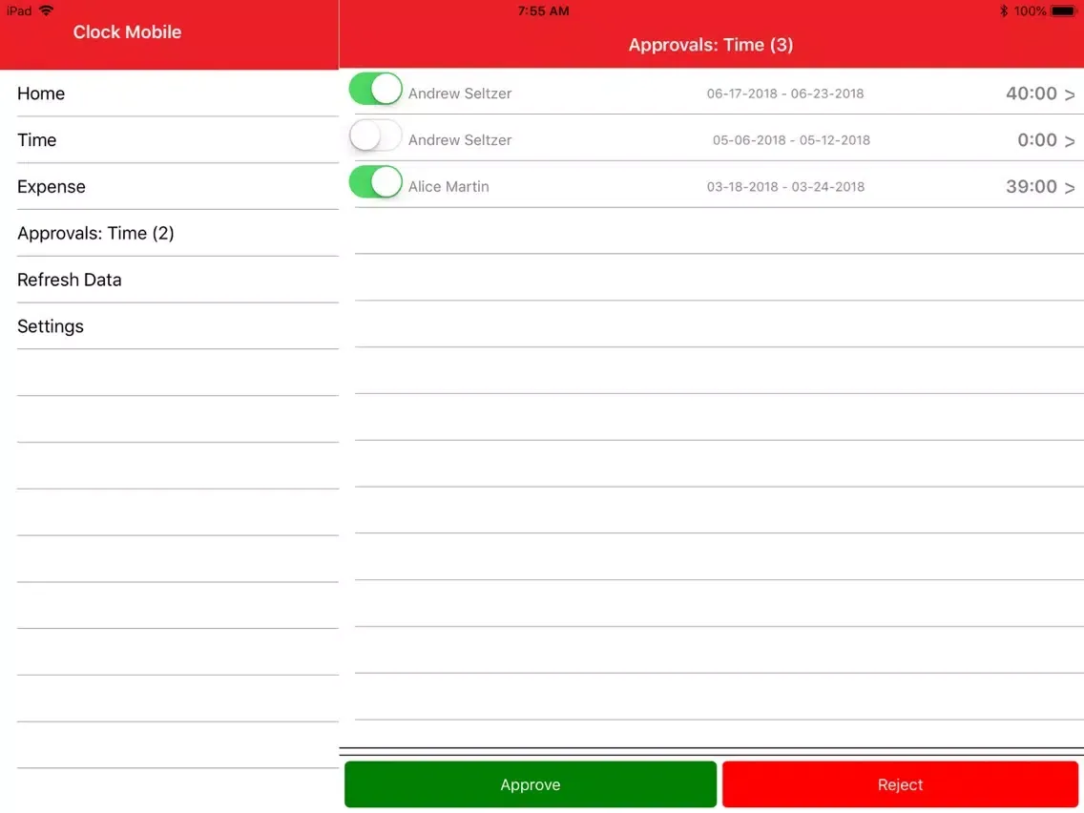Turn off Alice Martin's timesheet switch
Viewport: 1084px width, 813px height.
375,182
